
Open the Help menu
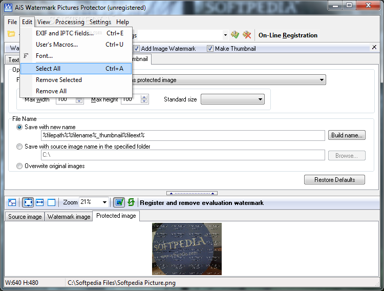[122, 22]
